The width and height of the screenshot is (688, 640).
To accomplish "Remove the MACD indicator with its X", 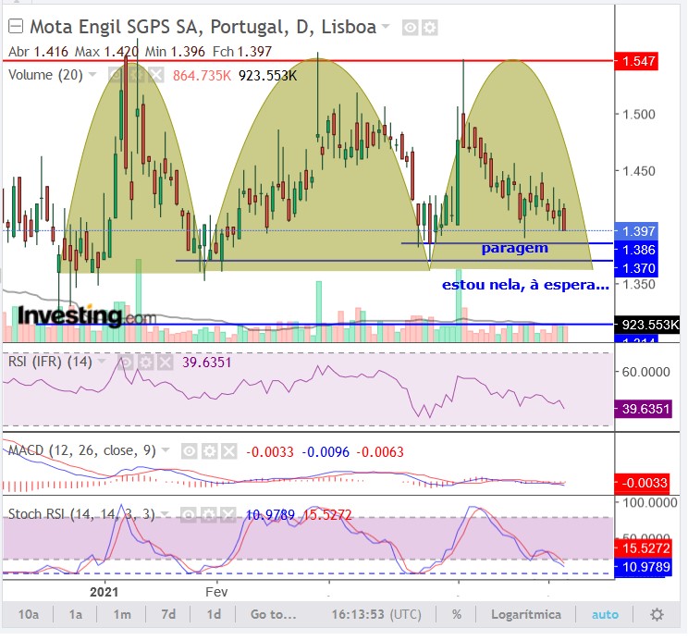I will pyautogui.click(x=229, y=451).
